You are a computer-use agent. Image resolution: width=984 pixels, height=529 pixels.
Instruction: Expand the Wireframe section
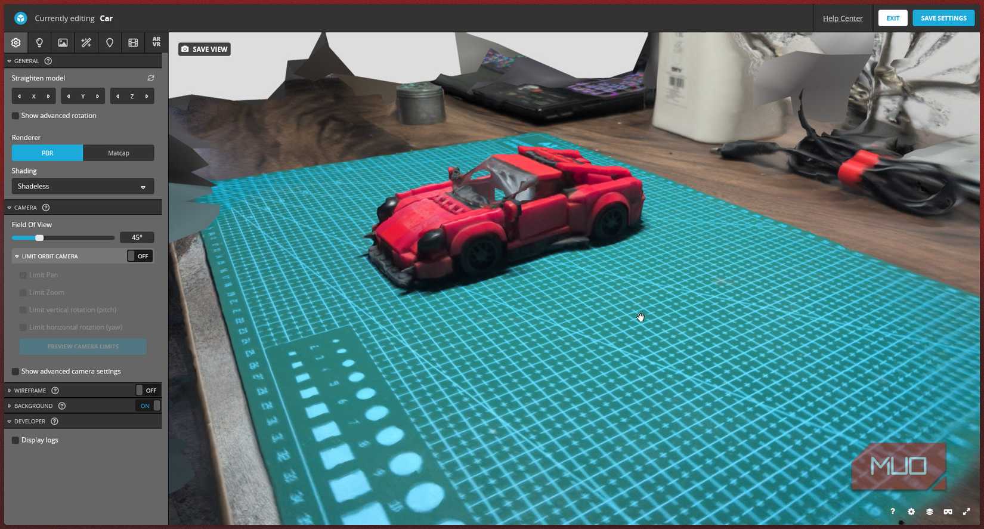click(9, 391)
